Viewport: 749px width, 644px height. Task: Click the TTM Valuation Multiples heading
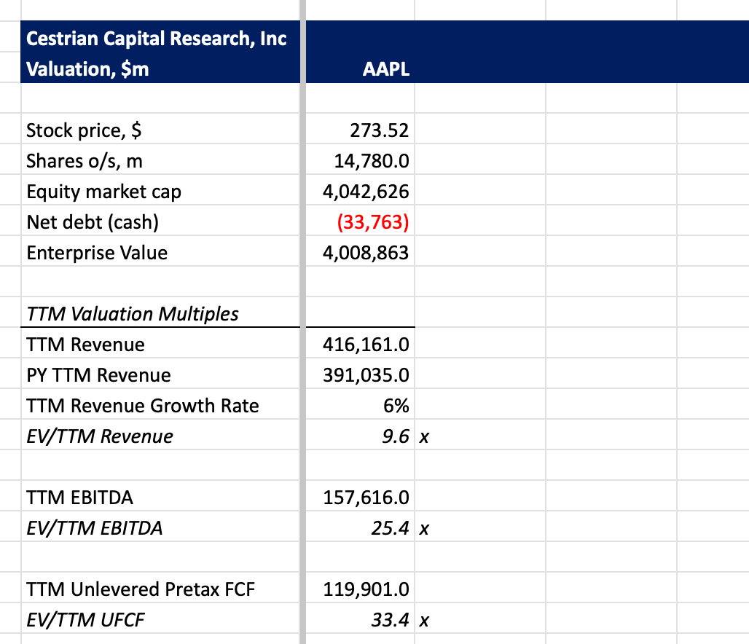132,314
